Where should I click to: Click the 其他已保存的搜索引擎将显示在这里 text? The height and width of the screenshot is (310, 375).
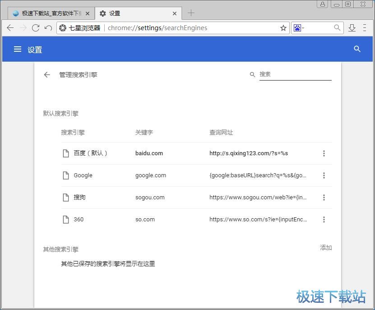[x=108, y=264]
